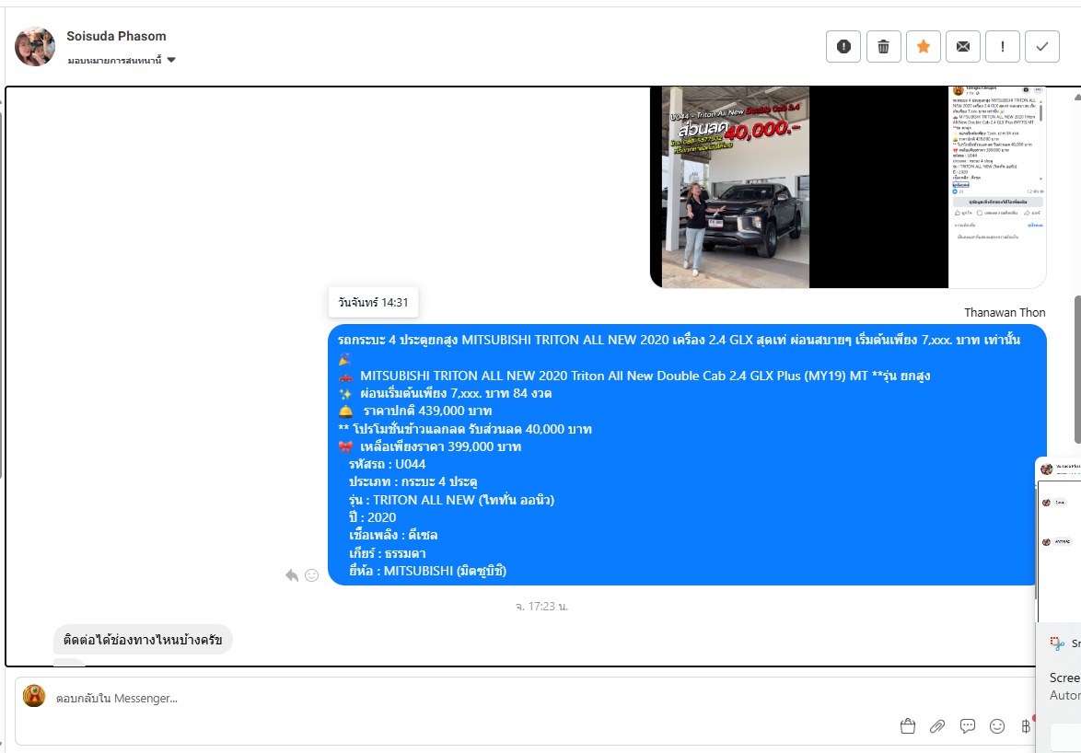Viewport: 1081px width, 753px height.
Task: Open emoji picker in reply box
Action: pos(997,726)
